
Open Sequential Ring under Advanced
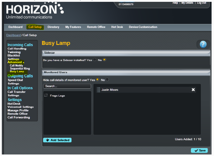[x=20, y=69]
